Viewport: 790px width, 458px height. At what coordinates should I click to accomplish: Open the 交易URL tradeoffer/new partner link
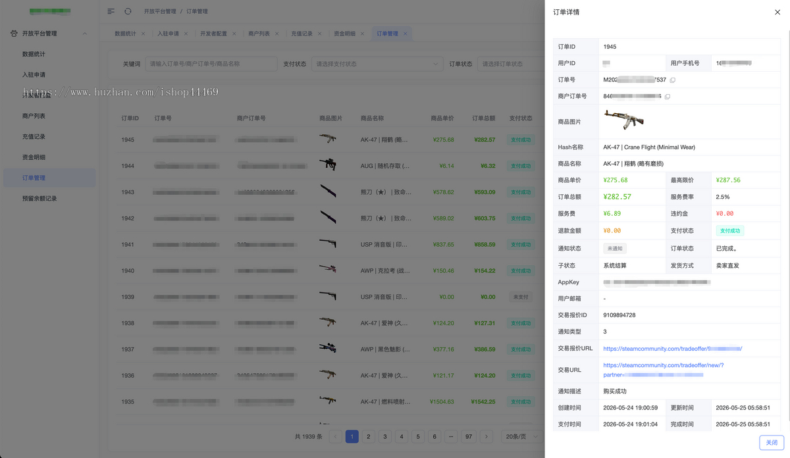point(664,370)
